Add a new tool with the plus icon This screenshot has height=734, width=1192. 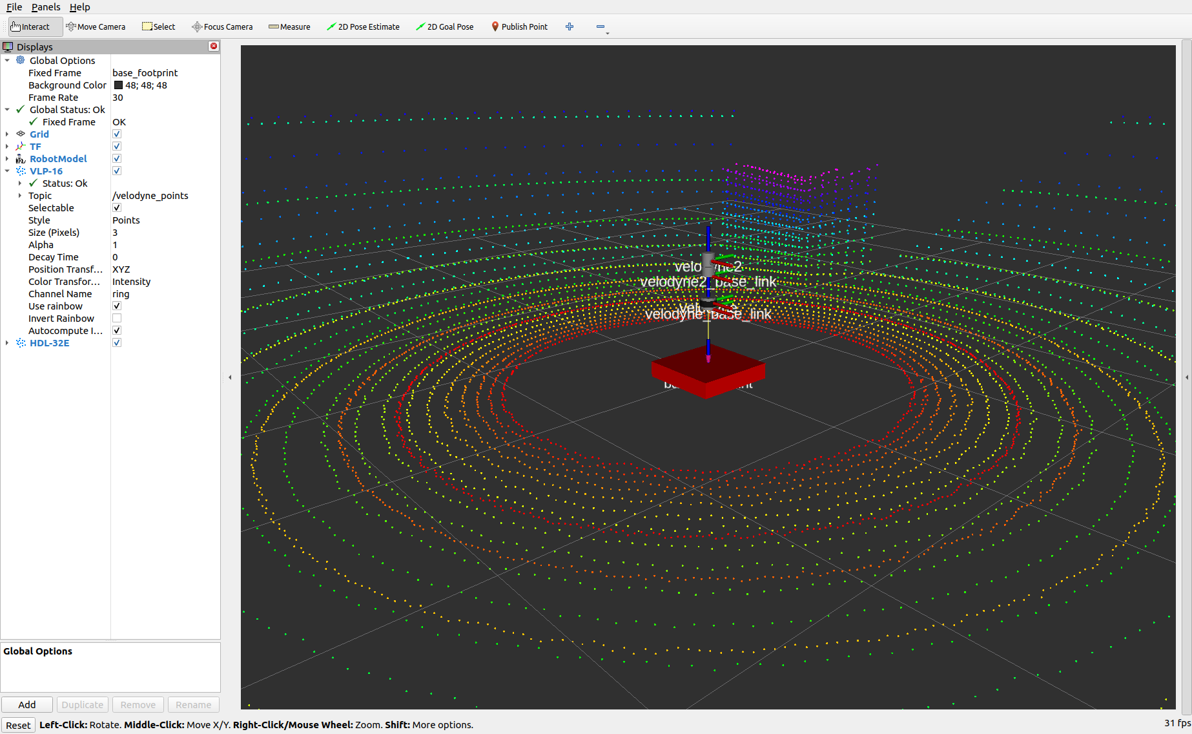tap(569, 26)
